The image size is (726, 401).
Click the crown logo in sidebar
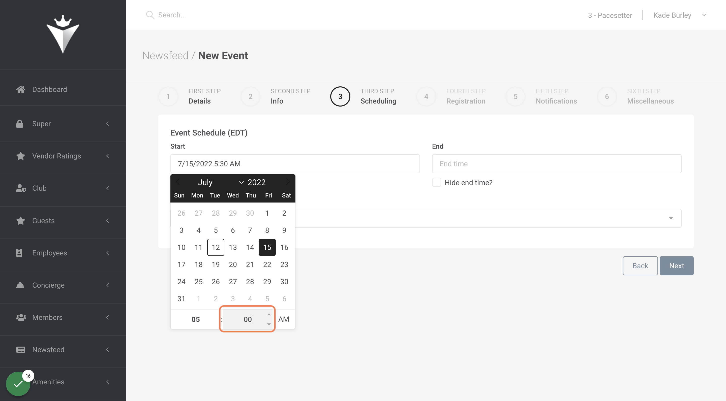63,34
